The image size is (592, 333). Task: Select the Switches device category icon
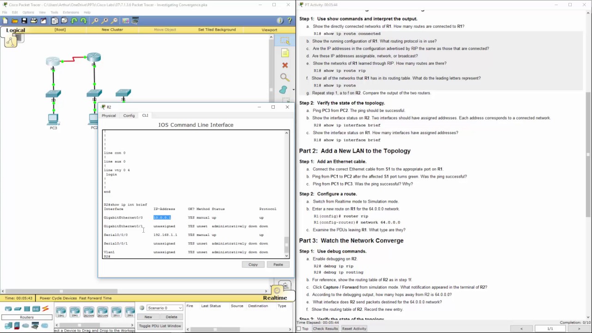tap(18, 309)
